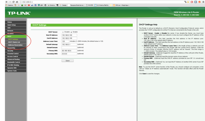Open the Status menu item
The height and width of the screenshot is (121, 205).
16,22
